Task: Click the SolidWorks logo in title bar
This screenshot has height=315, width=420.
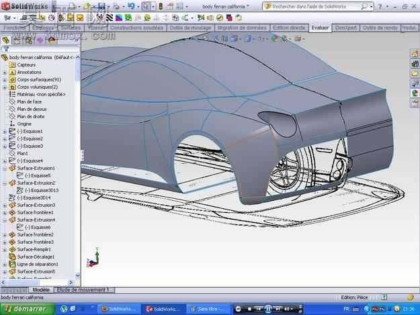Action: [x=25, y=6]
